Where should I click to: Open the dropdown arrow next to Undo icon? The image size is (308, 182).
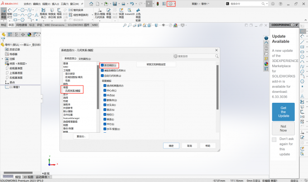pos(136,4)
